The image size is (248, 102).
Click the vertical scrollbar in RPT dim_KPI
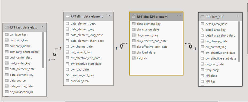[239, 41]
